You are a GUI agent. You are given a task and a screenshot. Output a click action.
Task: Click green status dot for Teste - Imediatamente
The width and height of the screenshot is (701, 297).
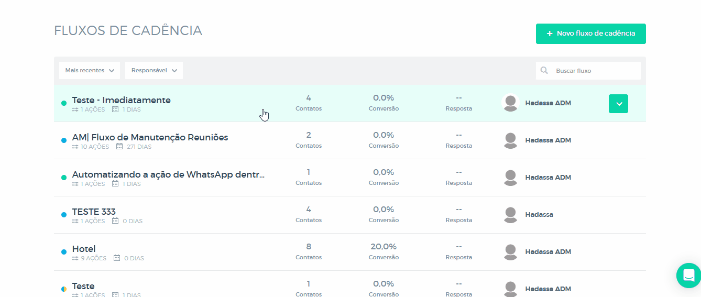64,103
